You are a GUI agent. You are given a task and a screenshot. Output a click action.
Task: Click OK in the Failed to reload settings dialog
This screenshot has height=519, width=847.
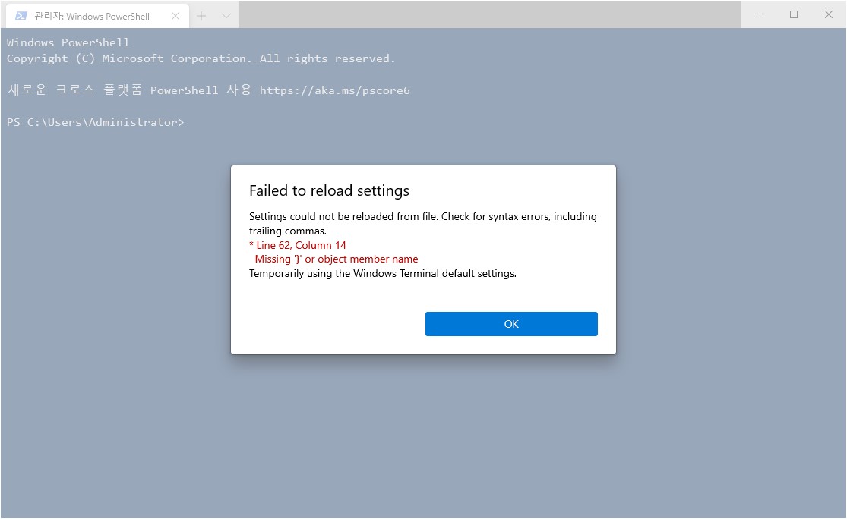pyautogui.click(x=511, y=324)
